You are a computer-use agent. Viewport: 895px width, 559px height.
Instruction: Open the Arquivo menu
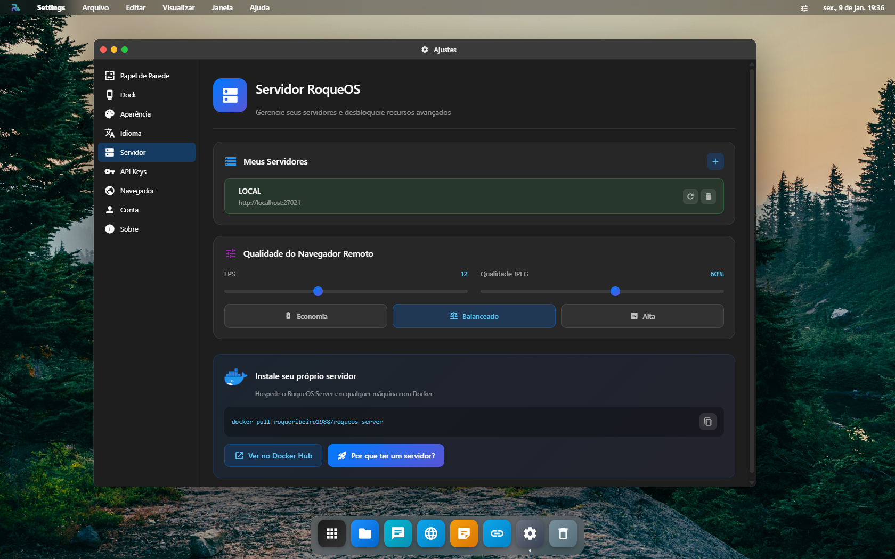point(95,7)
